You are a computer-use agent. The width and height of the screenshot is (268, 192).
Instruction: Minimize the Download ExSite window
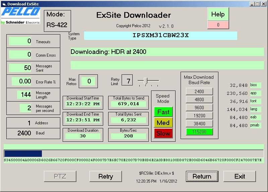(x=252, y=4)
